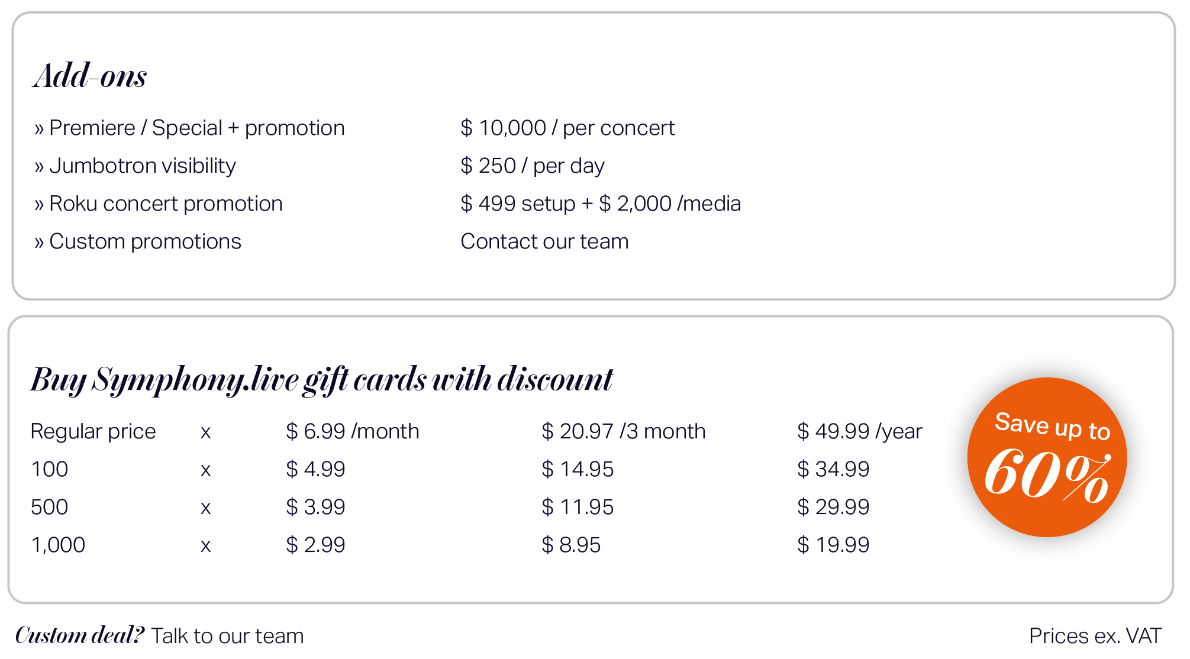This screenshot has width=1190, height=659.
Task: Click the orange Save up to 60% badge
Action: tap(1047, 457)
